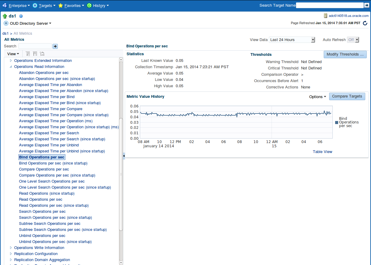Open the Table View link

[322, 152]
